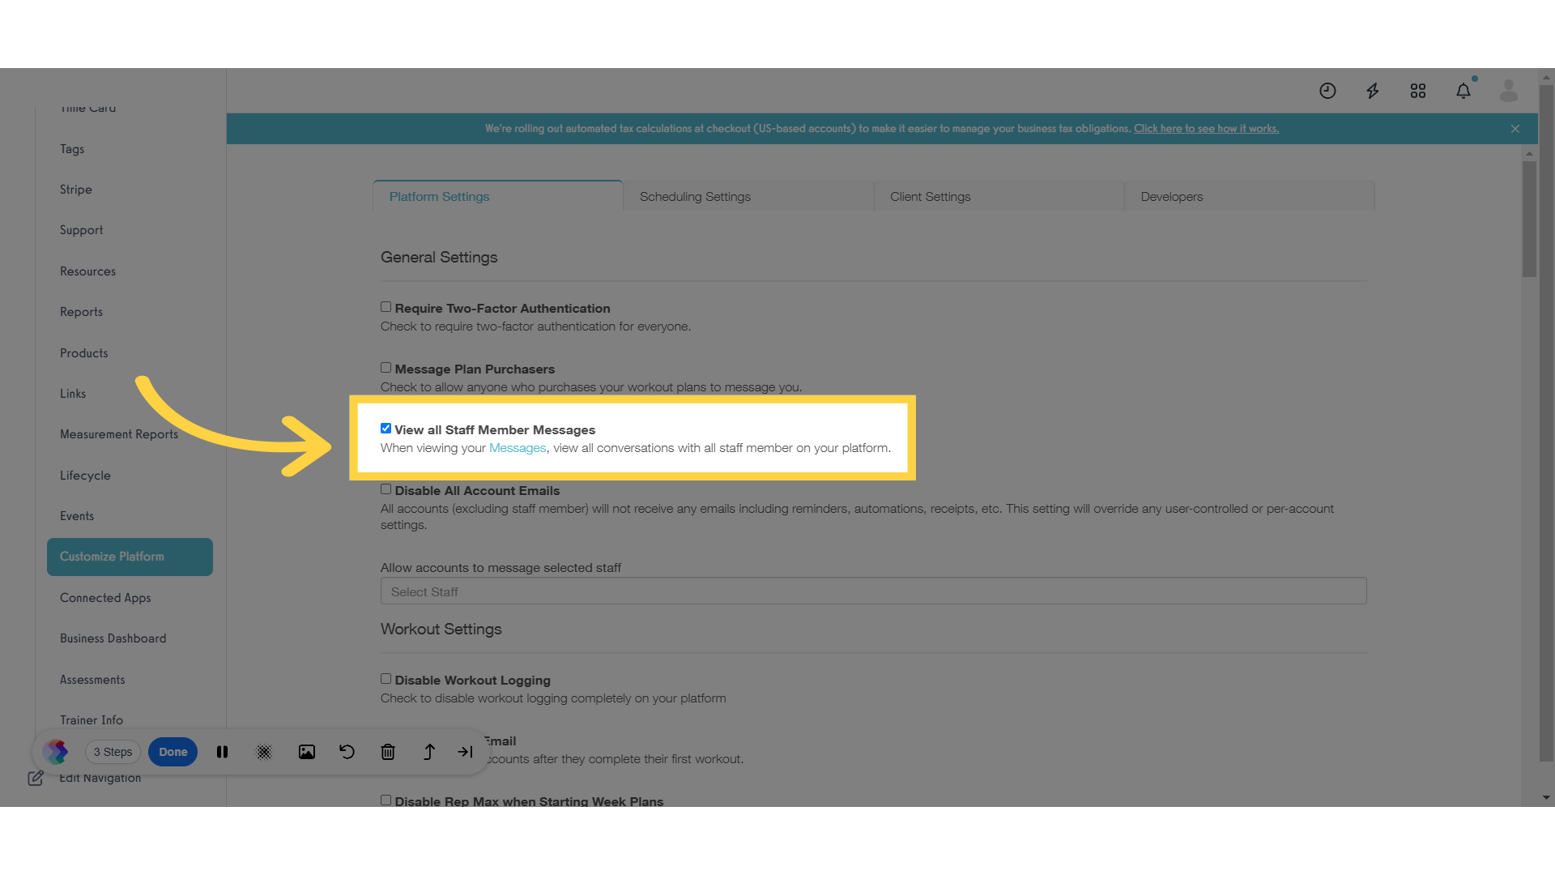Click the Customize Platform sidebar menu item
Image resolution: width=1555 pixels, height=875 pixels.
point(112,557)
